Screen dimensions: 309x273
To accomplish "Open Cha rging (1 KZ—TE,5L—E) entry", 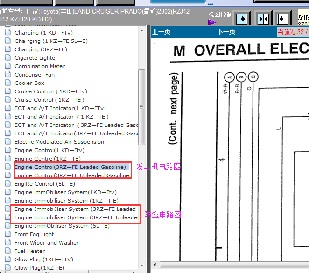I will tap(51, 41).
